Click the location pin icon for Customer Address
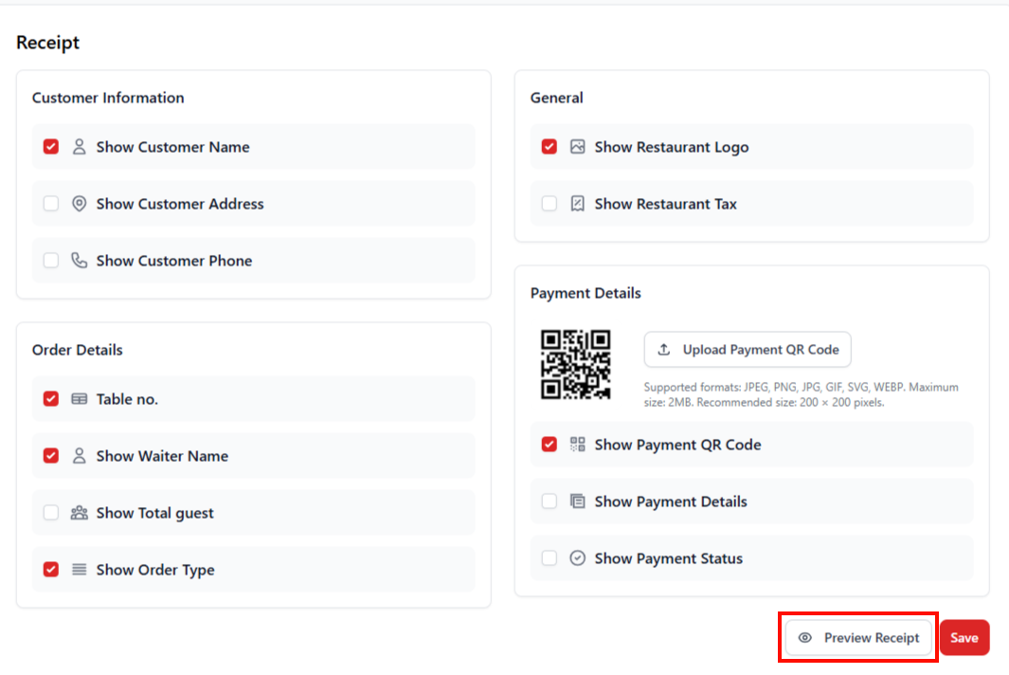 point(80,203)
